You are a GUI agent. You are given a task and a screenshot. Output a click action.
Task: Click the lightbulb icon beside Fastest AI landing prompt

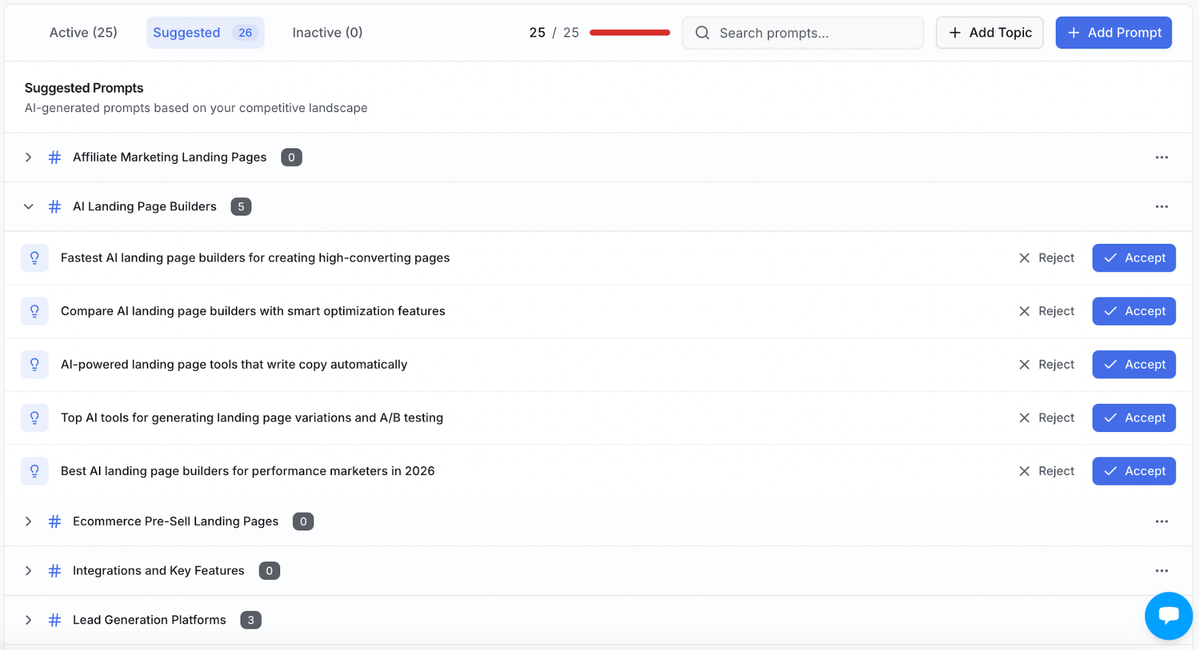(35, 258)
